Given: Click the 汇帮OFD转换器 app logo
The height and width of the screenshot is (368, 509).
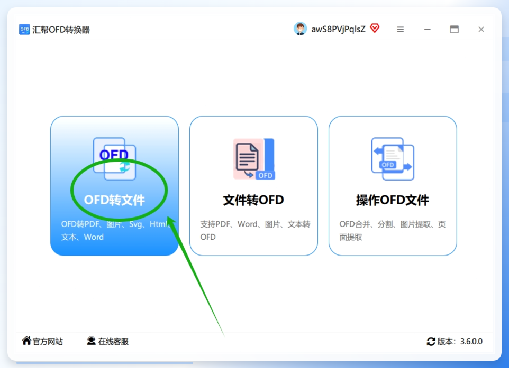Looking at the screenshot, I should coord(24,30).
